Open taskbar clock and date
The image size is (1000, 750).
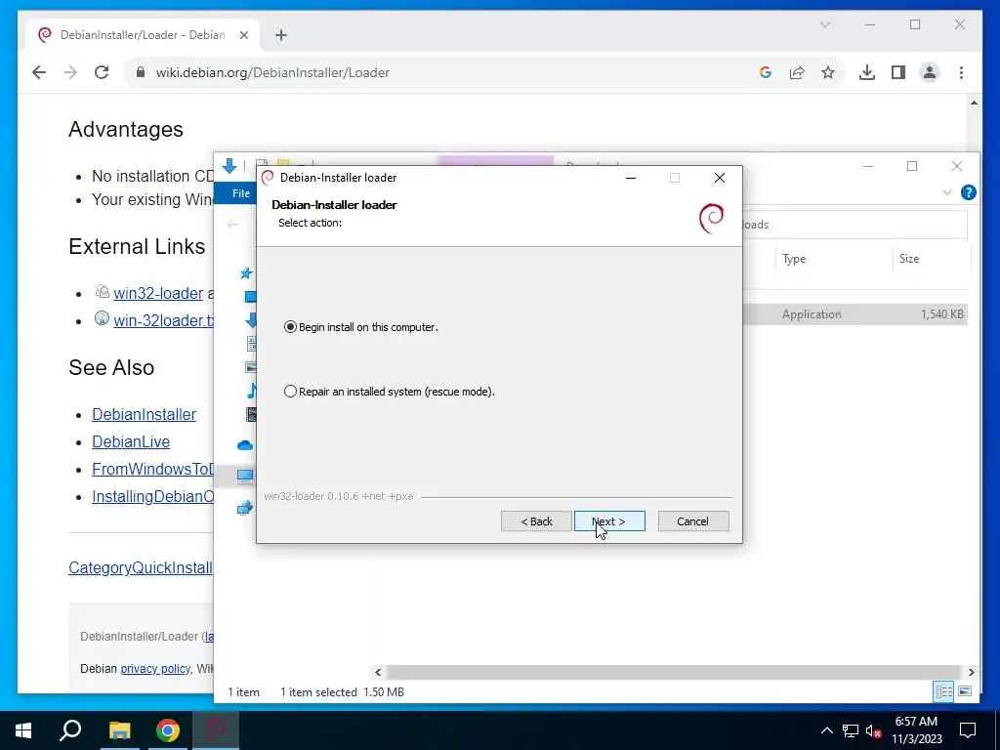[x=916, y=730]
